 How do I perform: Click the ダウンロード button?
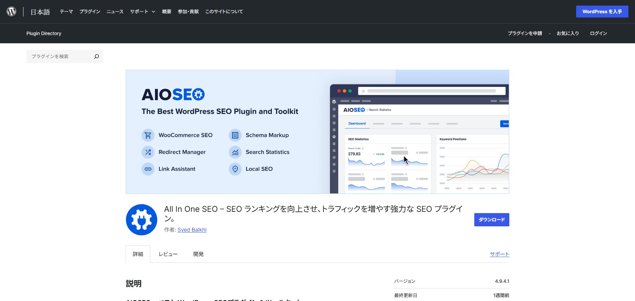click(491, 220)
